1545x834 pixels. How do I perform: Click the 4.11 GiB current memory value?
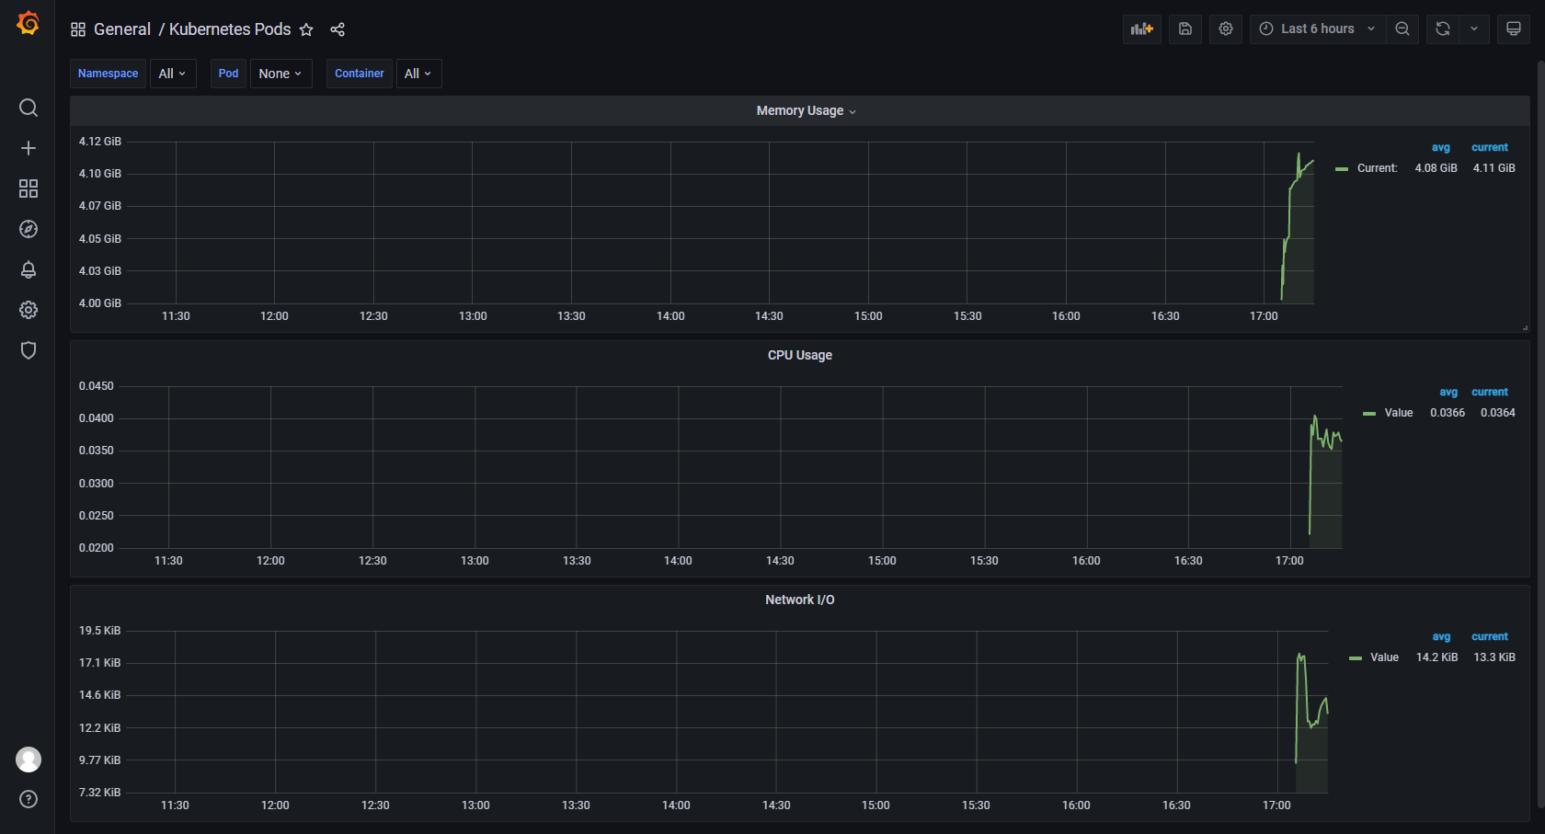coord(1493,168)
